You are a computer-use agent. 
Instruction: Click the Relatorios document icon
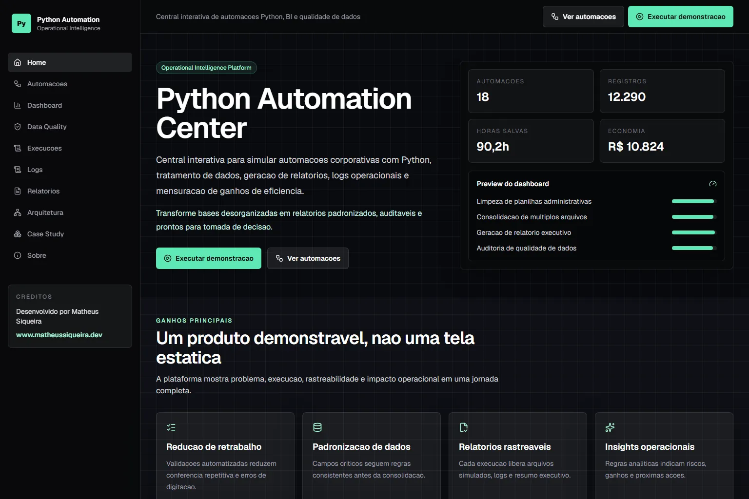pyautogui.click(x=18, y=191)
